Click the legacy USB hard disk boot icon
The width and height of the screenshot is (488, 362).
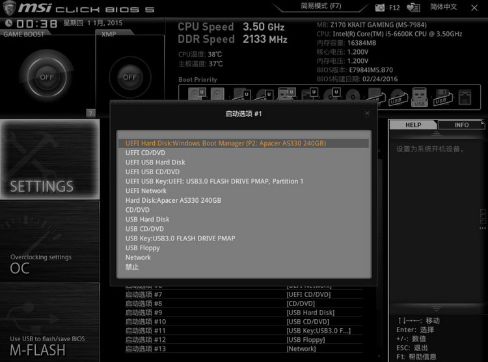(x=375, y=94)
